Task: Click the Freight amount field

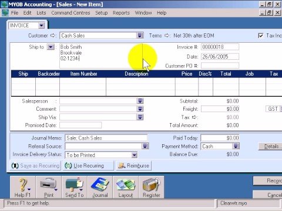Action: coord(220,109)
